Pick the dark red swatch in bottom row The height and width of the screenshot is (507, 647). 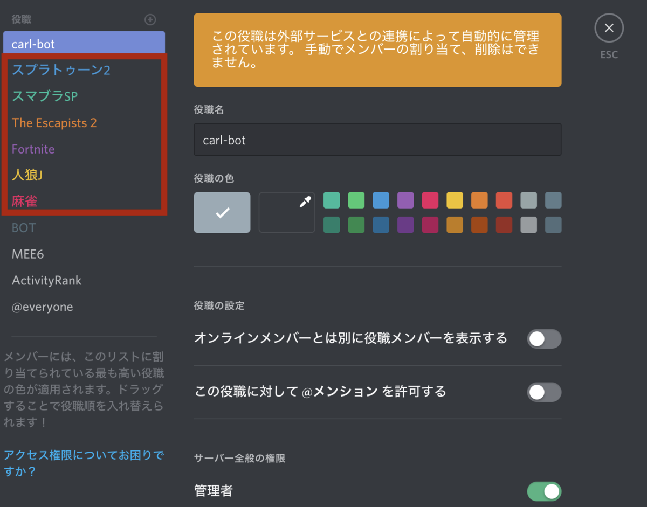pos(504,225)
